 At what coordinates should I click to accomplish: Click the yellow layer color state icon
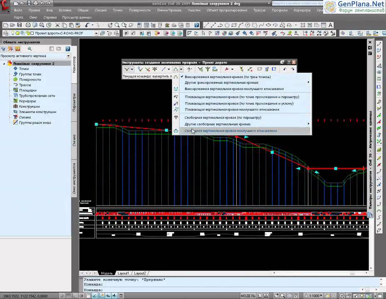coord(17,33)
